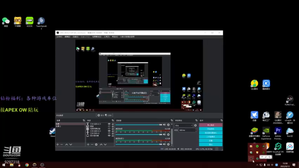Open the 场景集合 menu in OBS
Viewport: 299px width, 168px height.
pyautogui.click(x=97, y=37)
